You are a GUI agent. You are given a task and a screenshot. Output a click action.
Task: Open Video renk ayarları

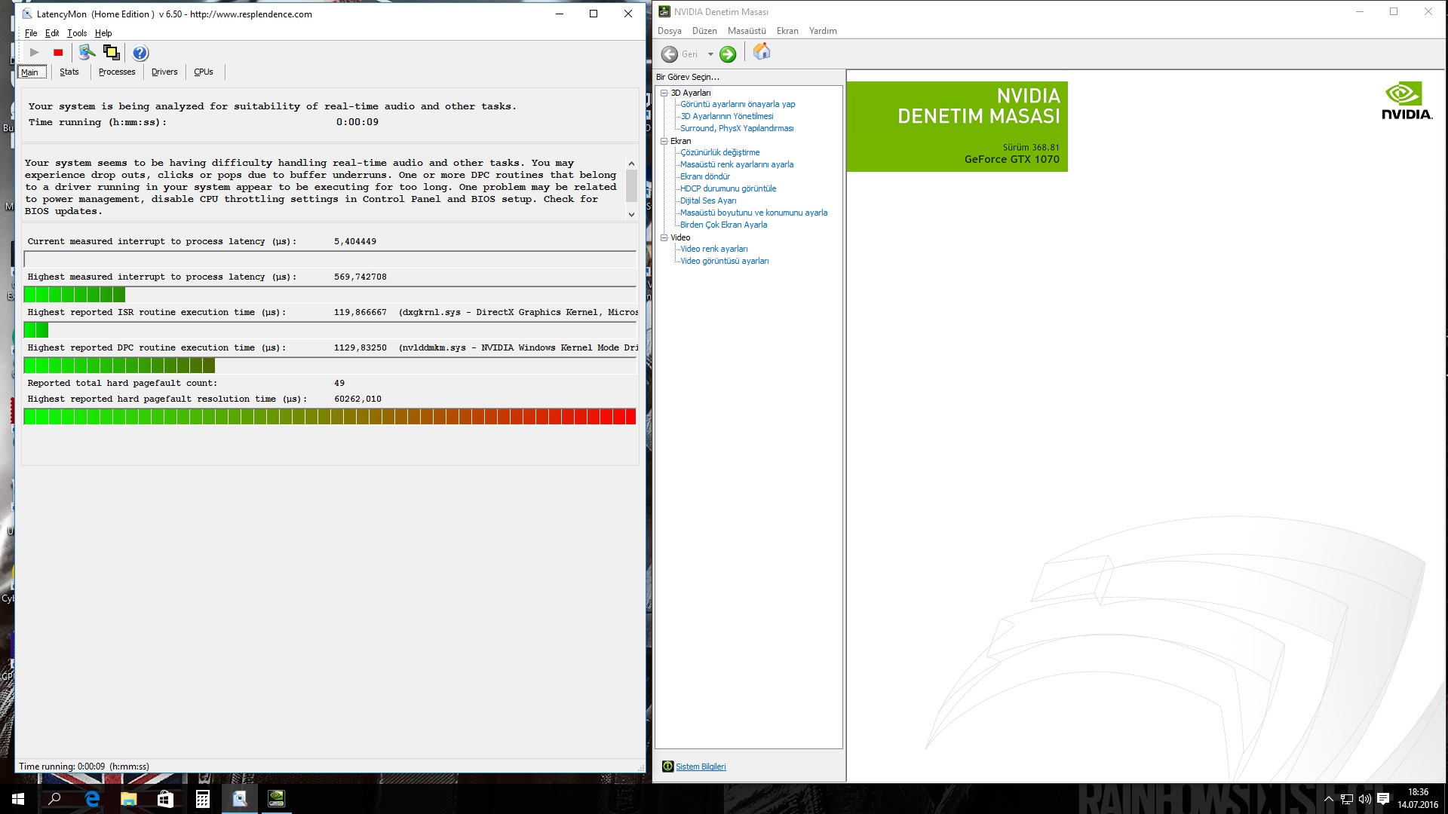[714, 249]
